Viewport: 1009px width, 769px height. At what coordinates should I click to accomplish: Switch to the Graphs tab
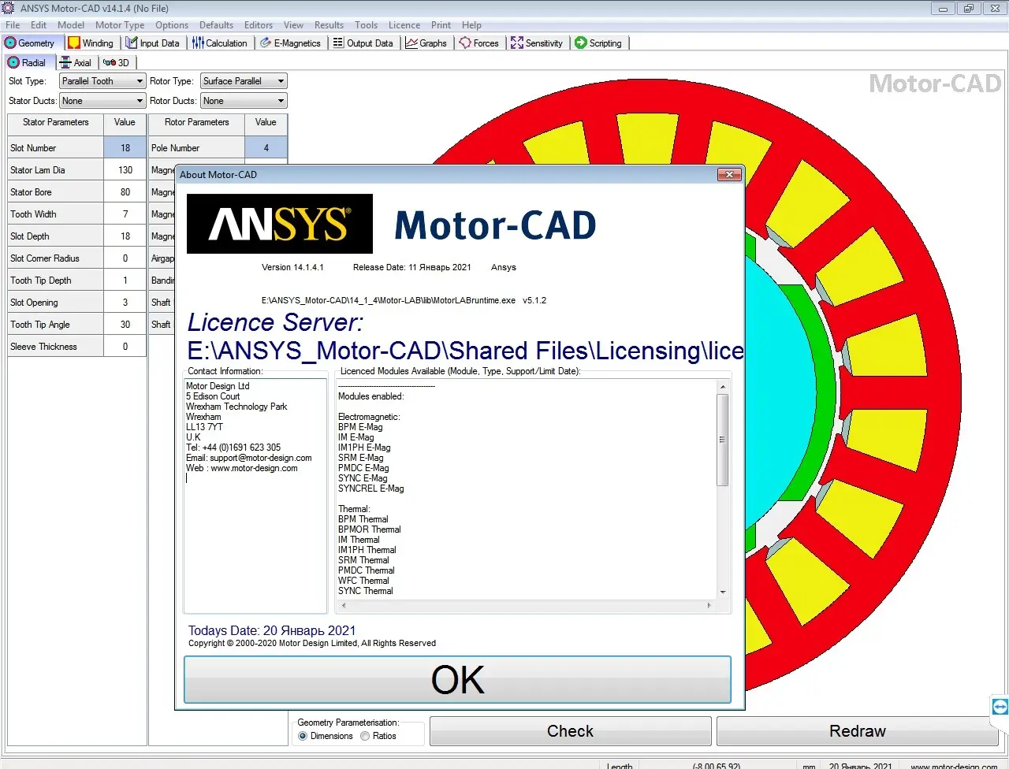(426, 43)
